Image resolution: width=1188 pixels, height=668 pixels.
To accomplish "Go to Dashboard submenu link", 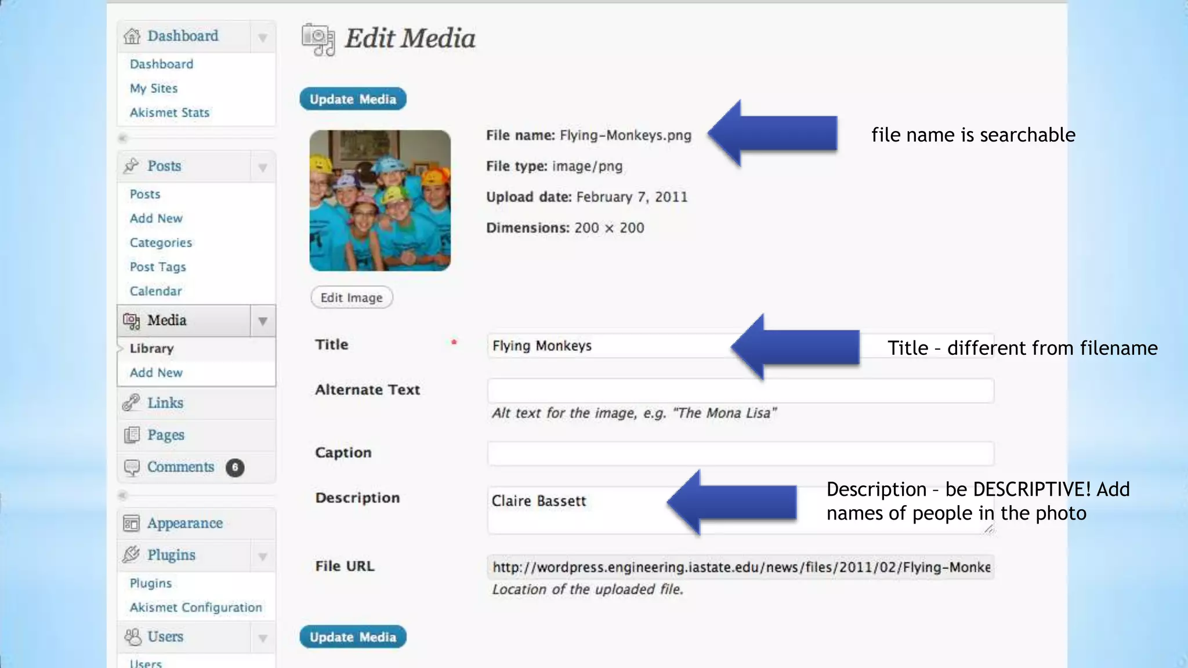I will [x=161, y=64].
